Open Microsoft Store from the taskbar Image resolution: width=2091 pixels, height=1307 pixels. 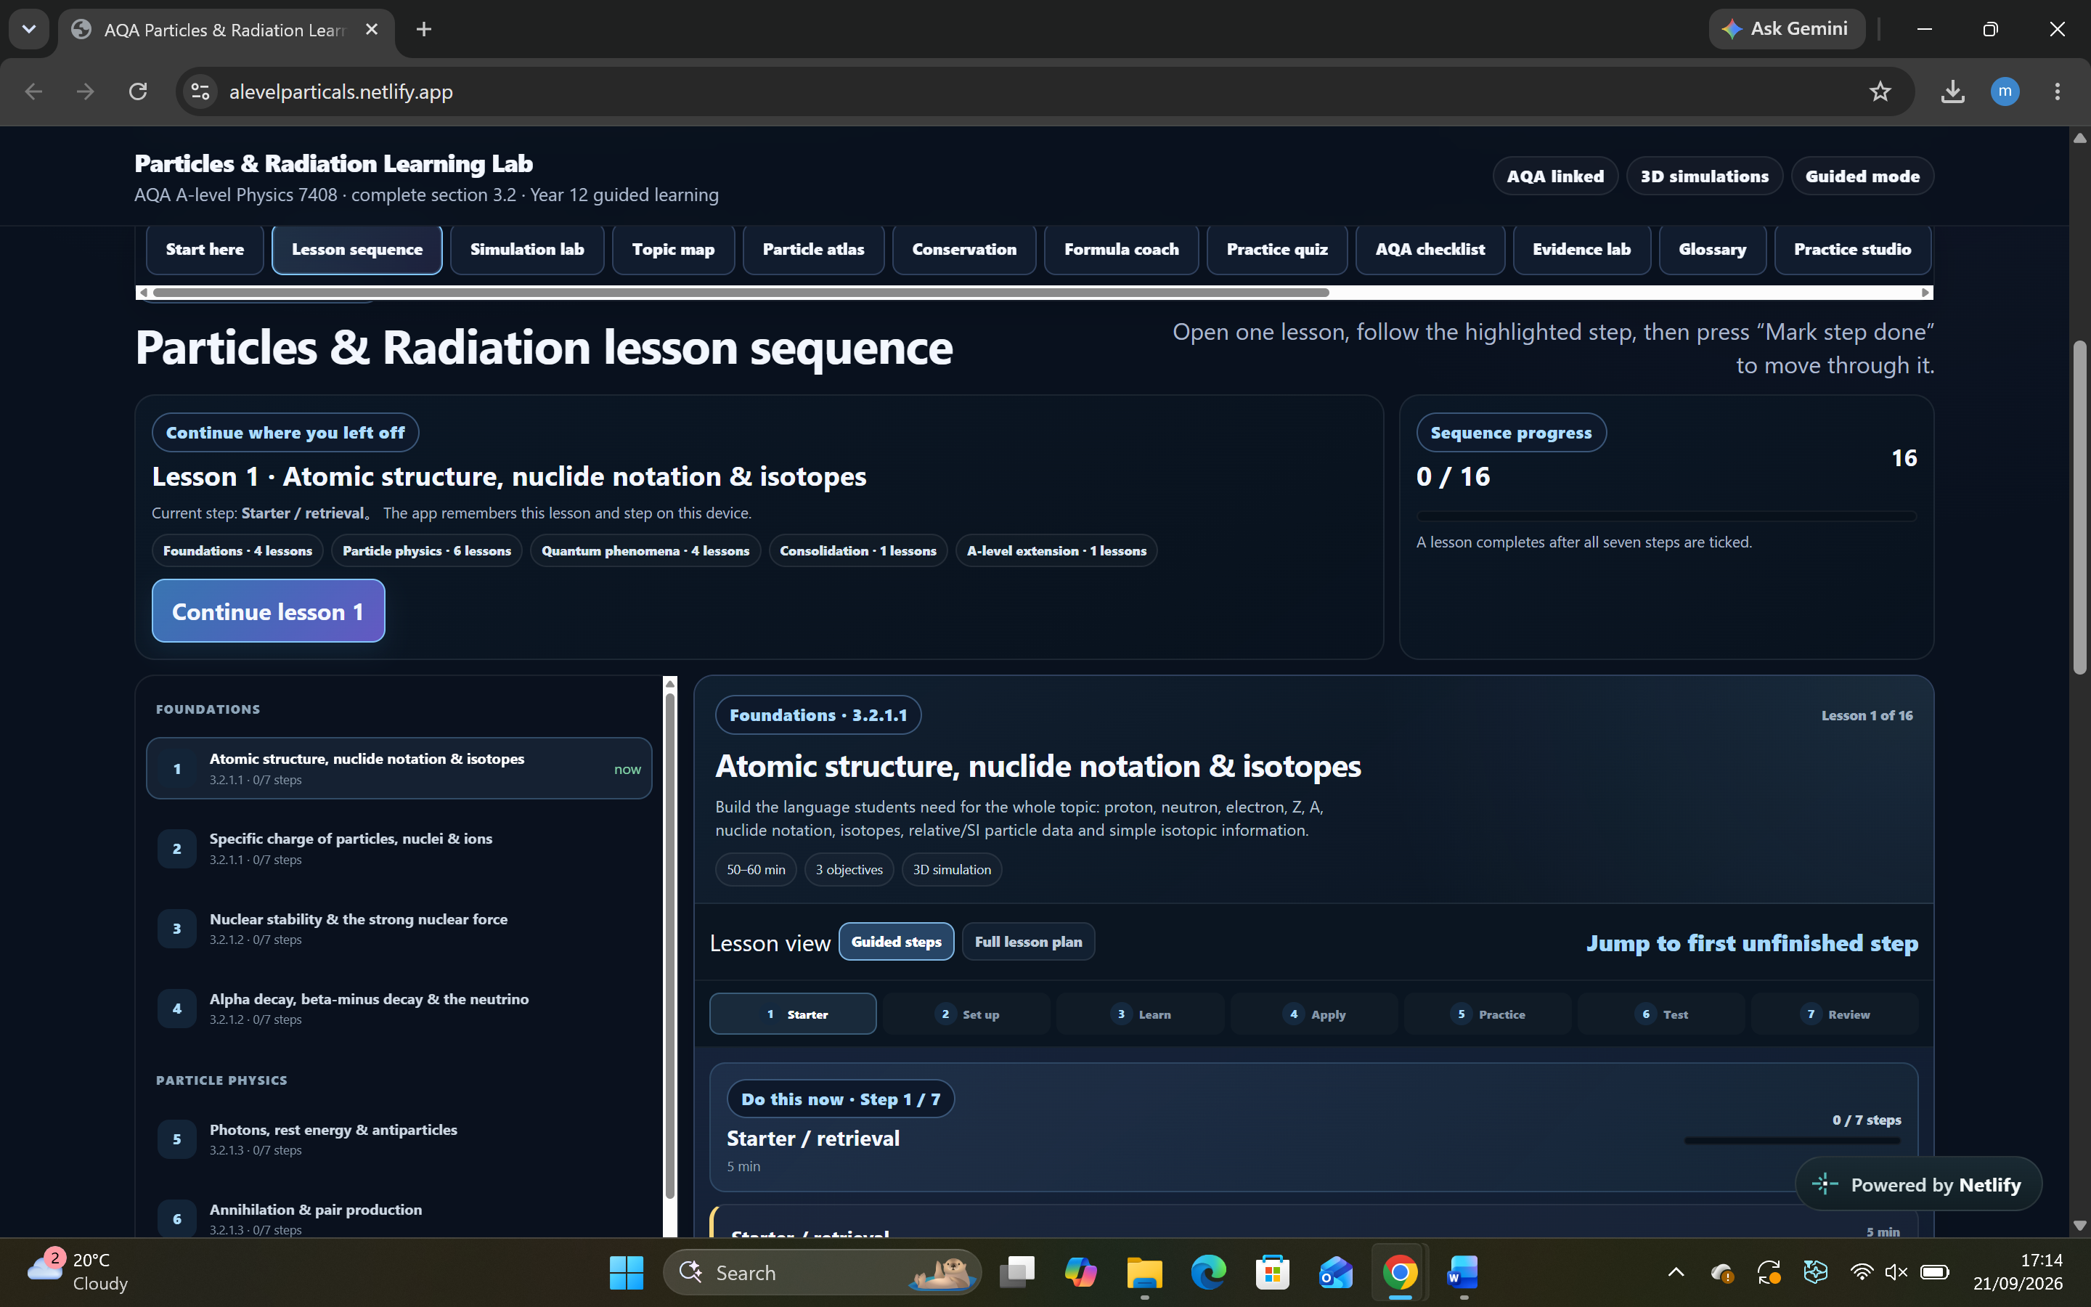click(x=1272, y=1272)
